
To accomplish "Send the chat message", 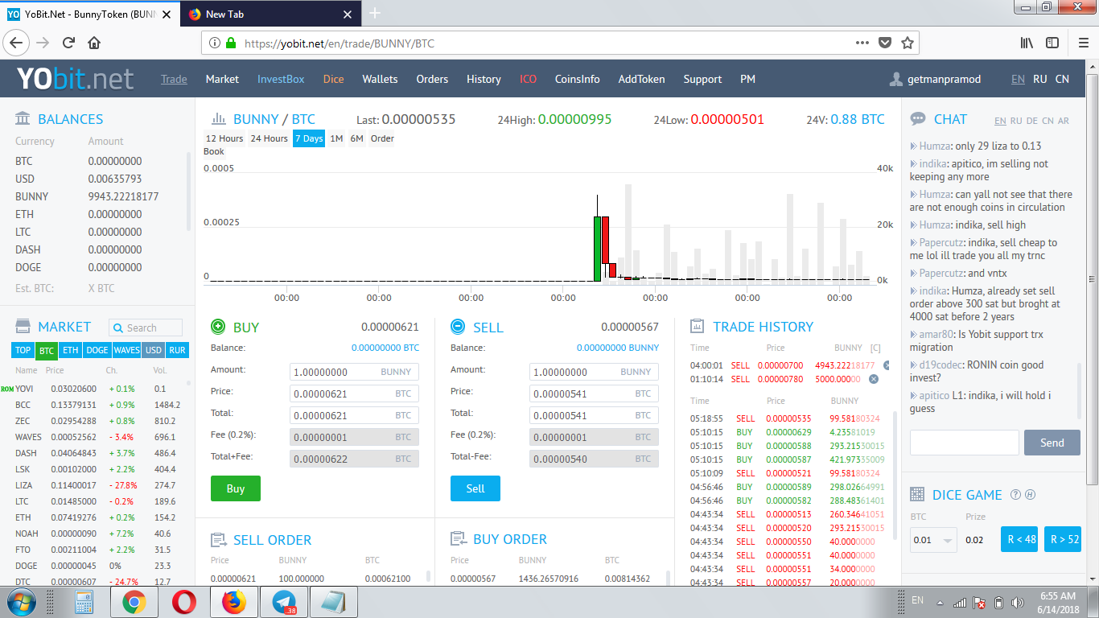I will [1052, 443].
